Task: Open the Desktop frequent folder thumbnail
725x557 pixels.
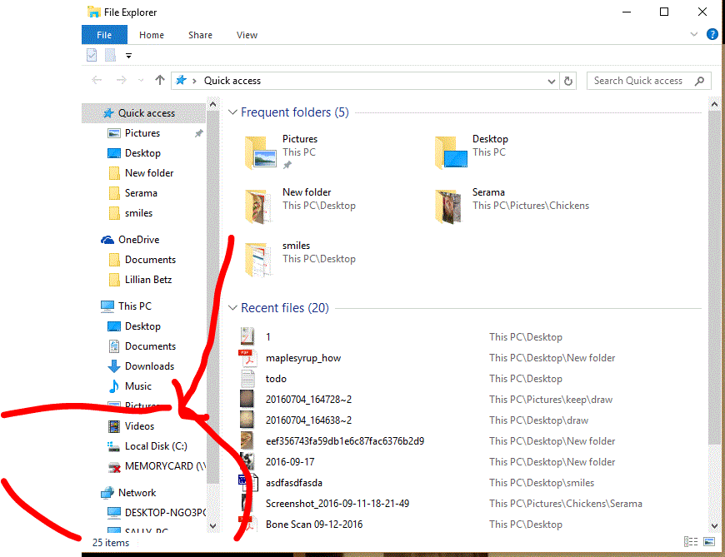Action: pyautogui.click(x=451, y=152)
